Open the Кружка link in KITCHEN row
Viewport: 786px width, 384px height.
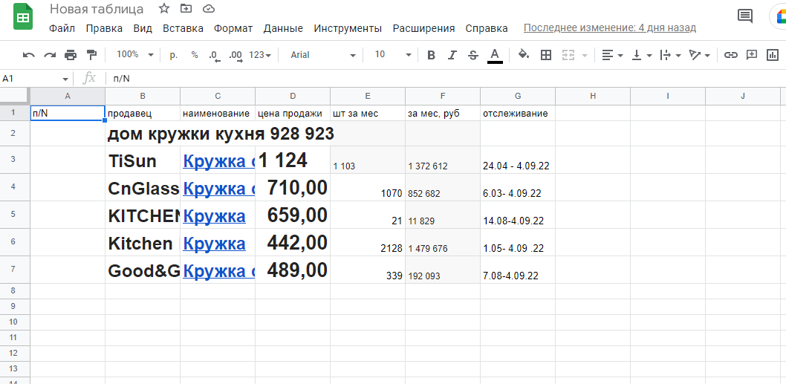pyautogui.click(x=214, y=216)
